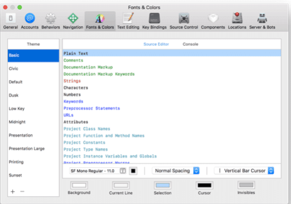The width and height of the screenshot is (291, 204).
Task: Open the Invisibles color well
Action: 246,185
